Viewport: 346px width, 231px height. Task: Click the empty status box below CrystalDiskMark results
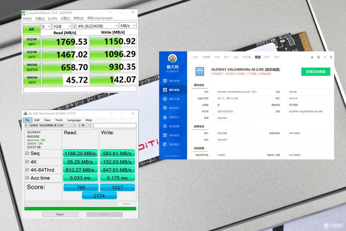coord(80,90)
